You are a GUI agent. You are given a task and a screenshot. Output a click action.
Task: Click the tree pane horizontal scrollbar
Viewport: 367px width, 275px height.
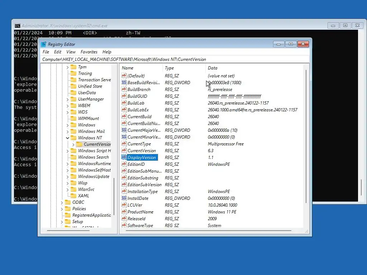(68, 231)
